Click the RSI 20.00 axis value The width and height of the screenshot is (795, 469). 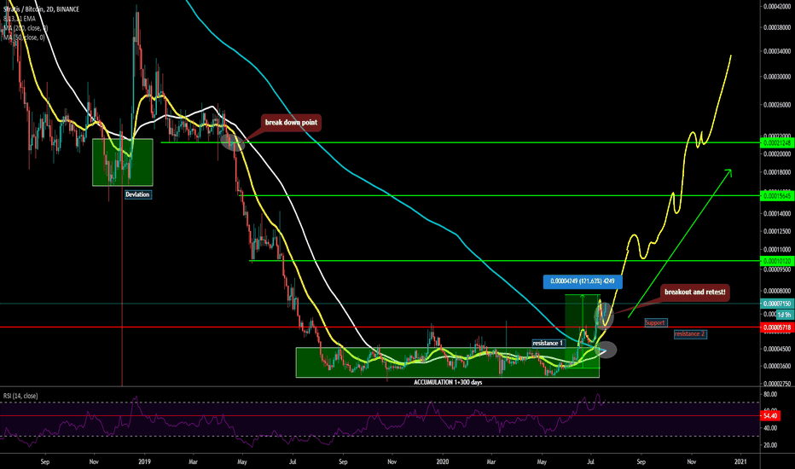click(x=770, y=445)
